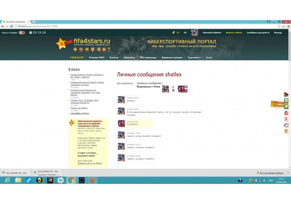Expand the FIFA16 PC menu
Image resolution: width=291 pixels, height=204 pixels.
pos(78,57)
